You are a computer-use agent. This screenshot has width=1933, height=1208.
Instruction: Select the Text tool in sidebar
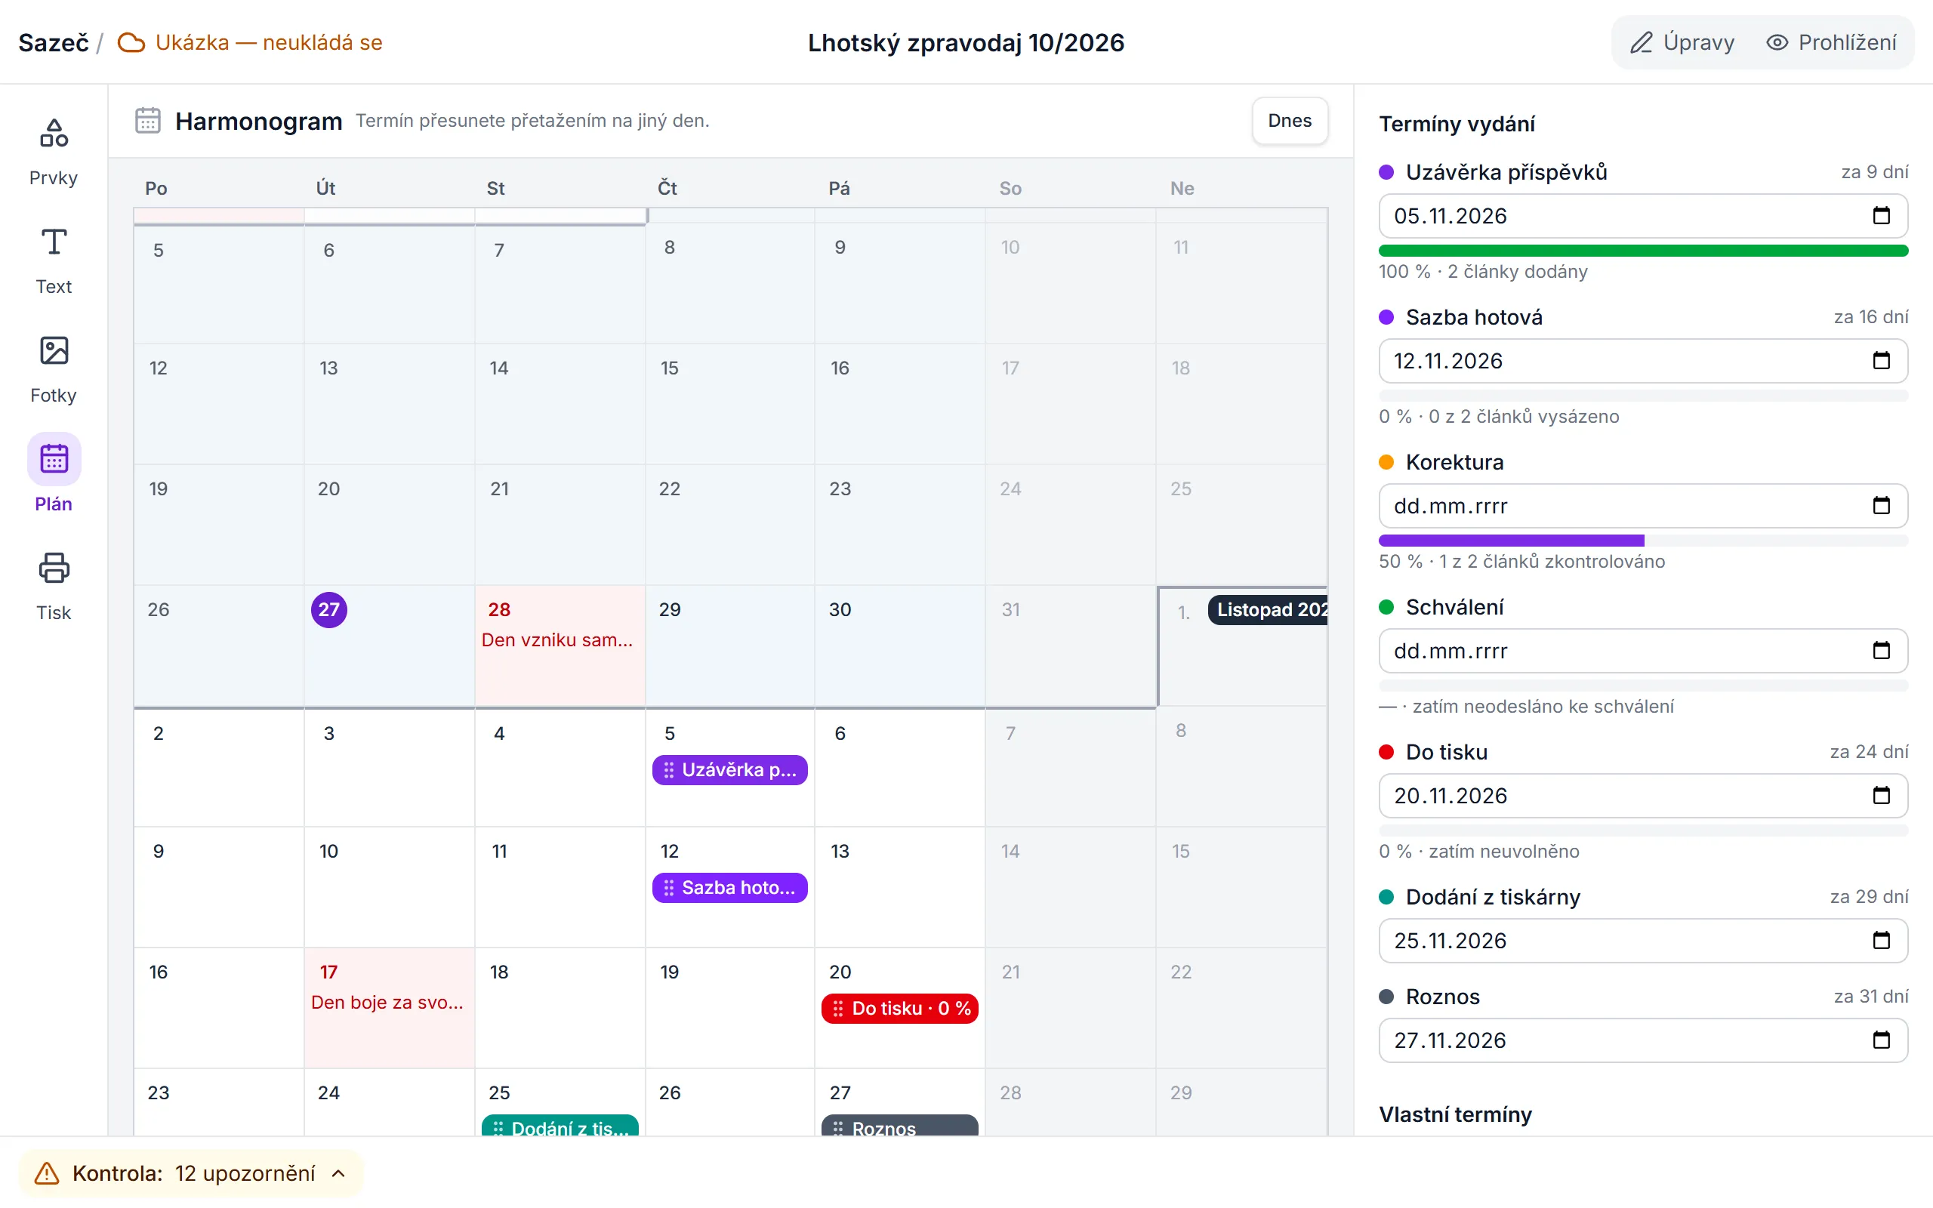pos(54,260)
